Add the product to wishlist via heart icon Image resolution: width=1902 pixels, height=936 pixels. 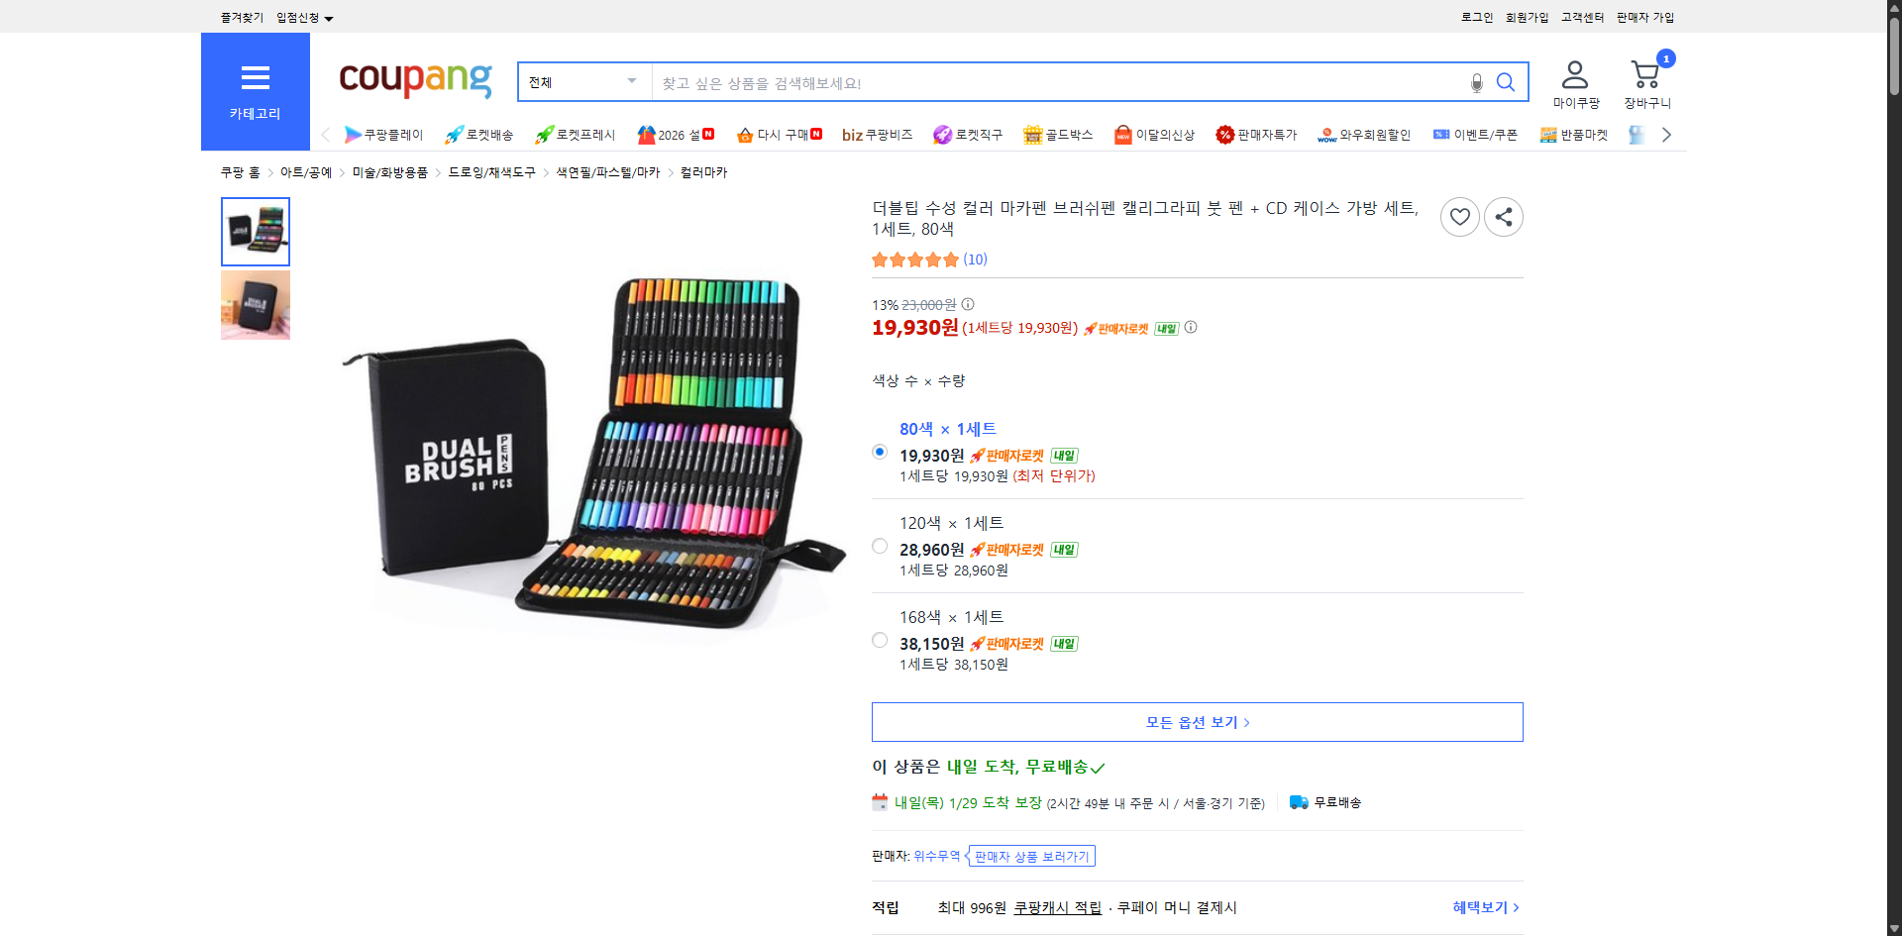coord(1459,216)
